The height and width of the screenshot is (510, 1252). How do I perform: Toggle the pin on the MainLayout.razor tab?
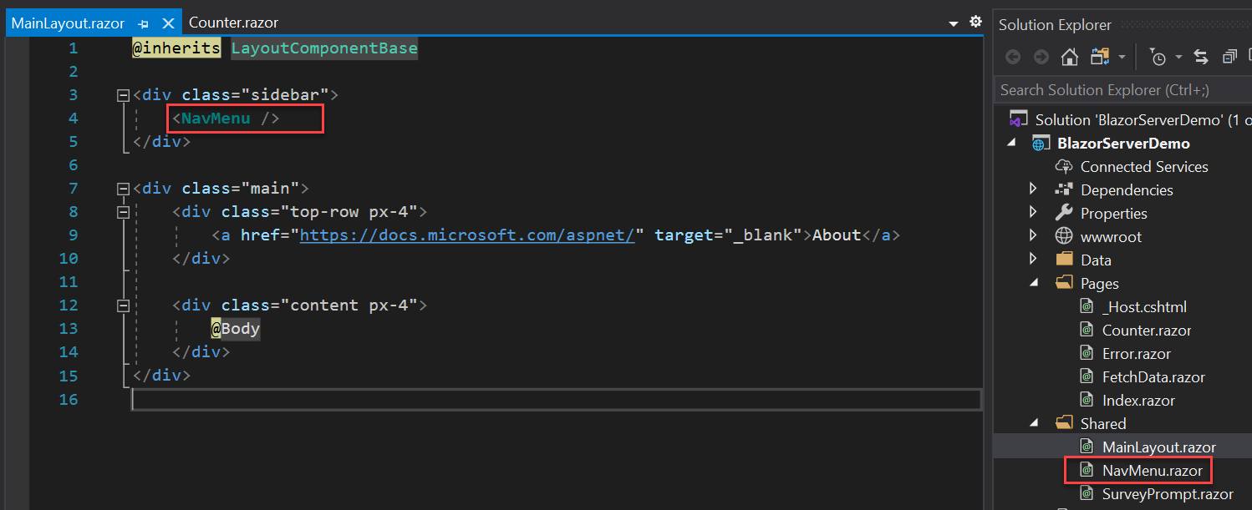pyautogui.click(x=143, y=23)
